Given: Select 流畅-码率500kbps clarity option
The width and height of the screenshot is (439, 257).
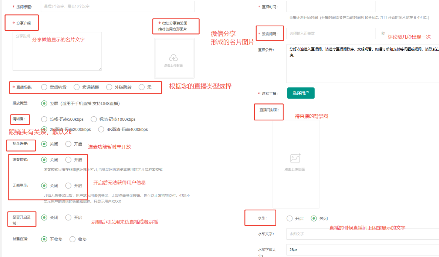Looking at the screenshot, I should 44,119.
